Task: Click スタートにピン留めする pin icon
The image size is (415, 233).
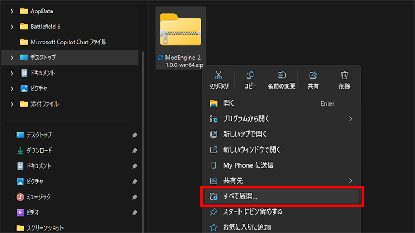Action: coord(214,211)
